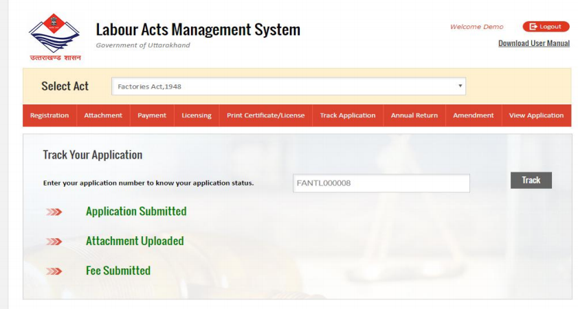Open the View Application page
This screenshot has height=309, width=578.
(x=536, y=115)
